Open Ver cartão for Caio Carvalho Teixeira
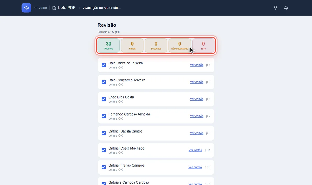 [x=197, y=65]
